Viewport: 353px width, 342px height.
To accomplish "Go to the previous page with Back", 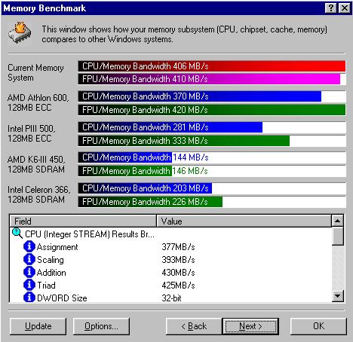I will click(194, 326).
